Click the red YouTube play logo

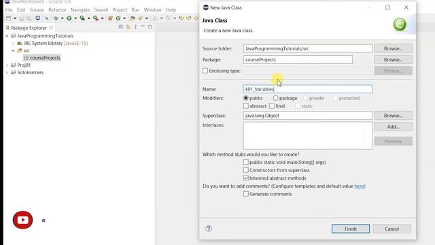[22, 220]
